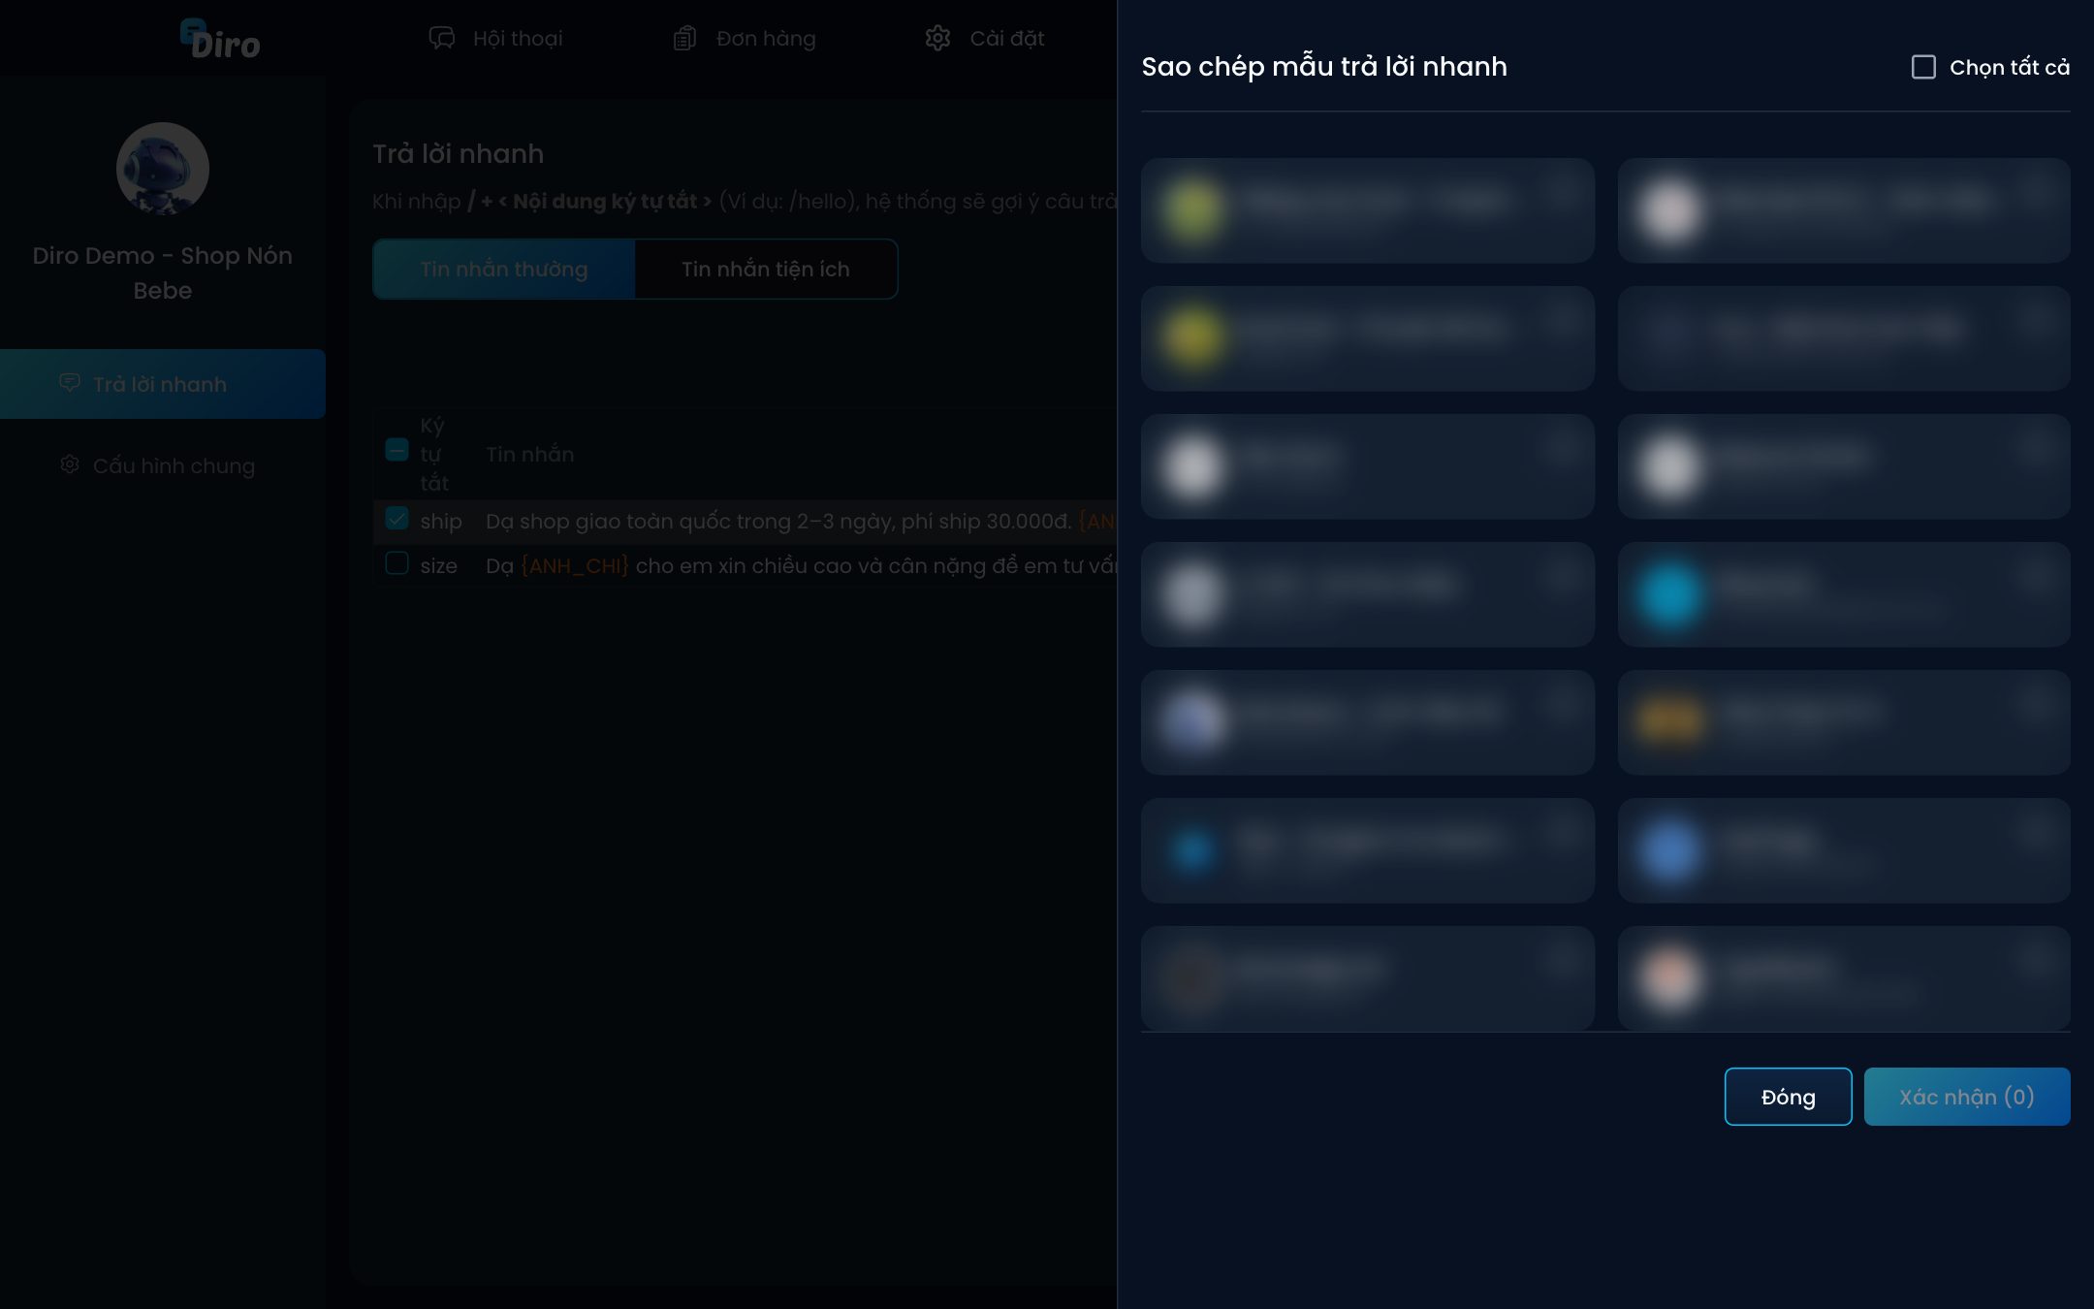2094x1309 pixels.
Task: Select 'Trả lời nhanh' in sidebar
Action: coord(163,384)
